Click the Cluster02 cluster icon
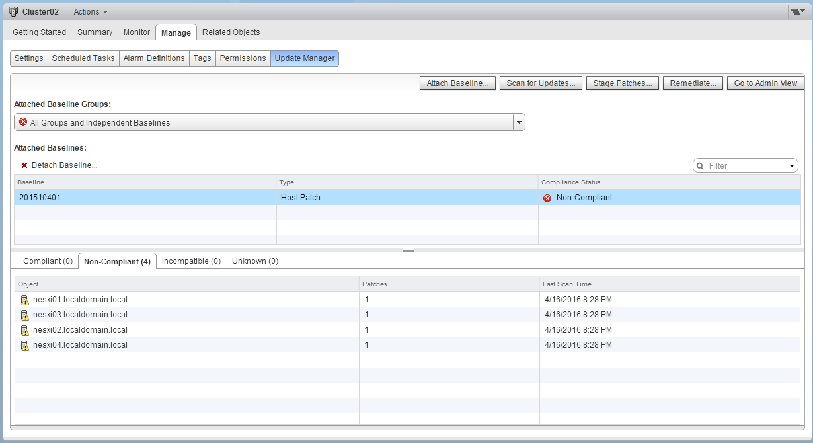The image size is (813, 443). pos(13,11)
